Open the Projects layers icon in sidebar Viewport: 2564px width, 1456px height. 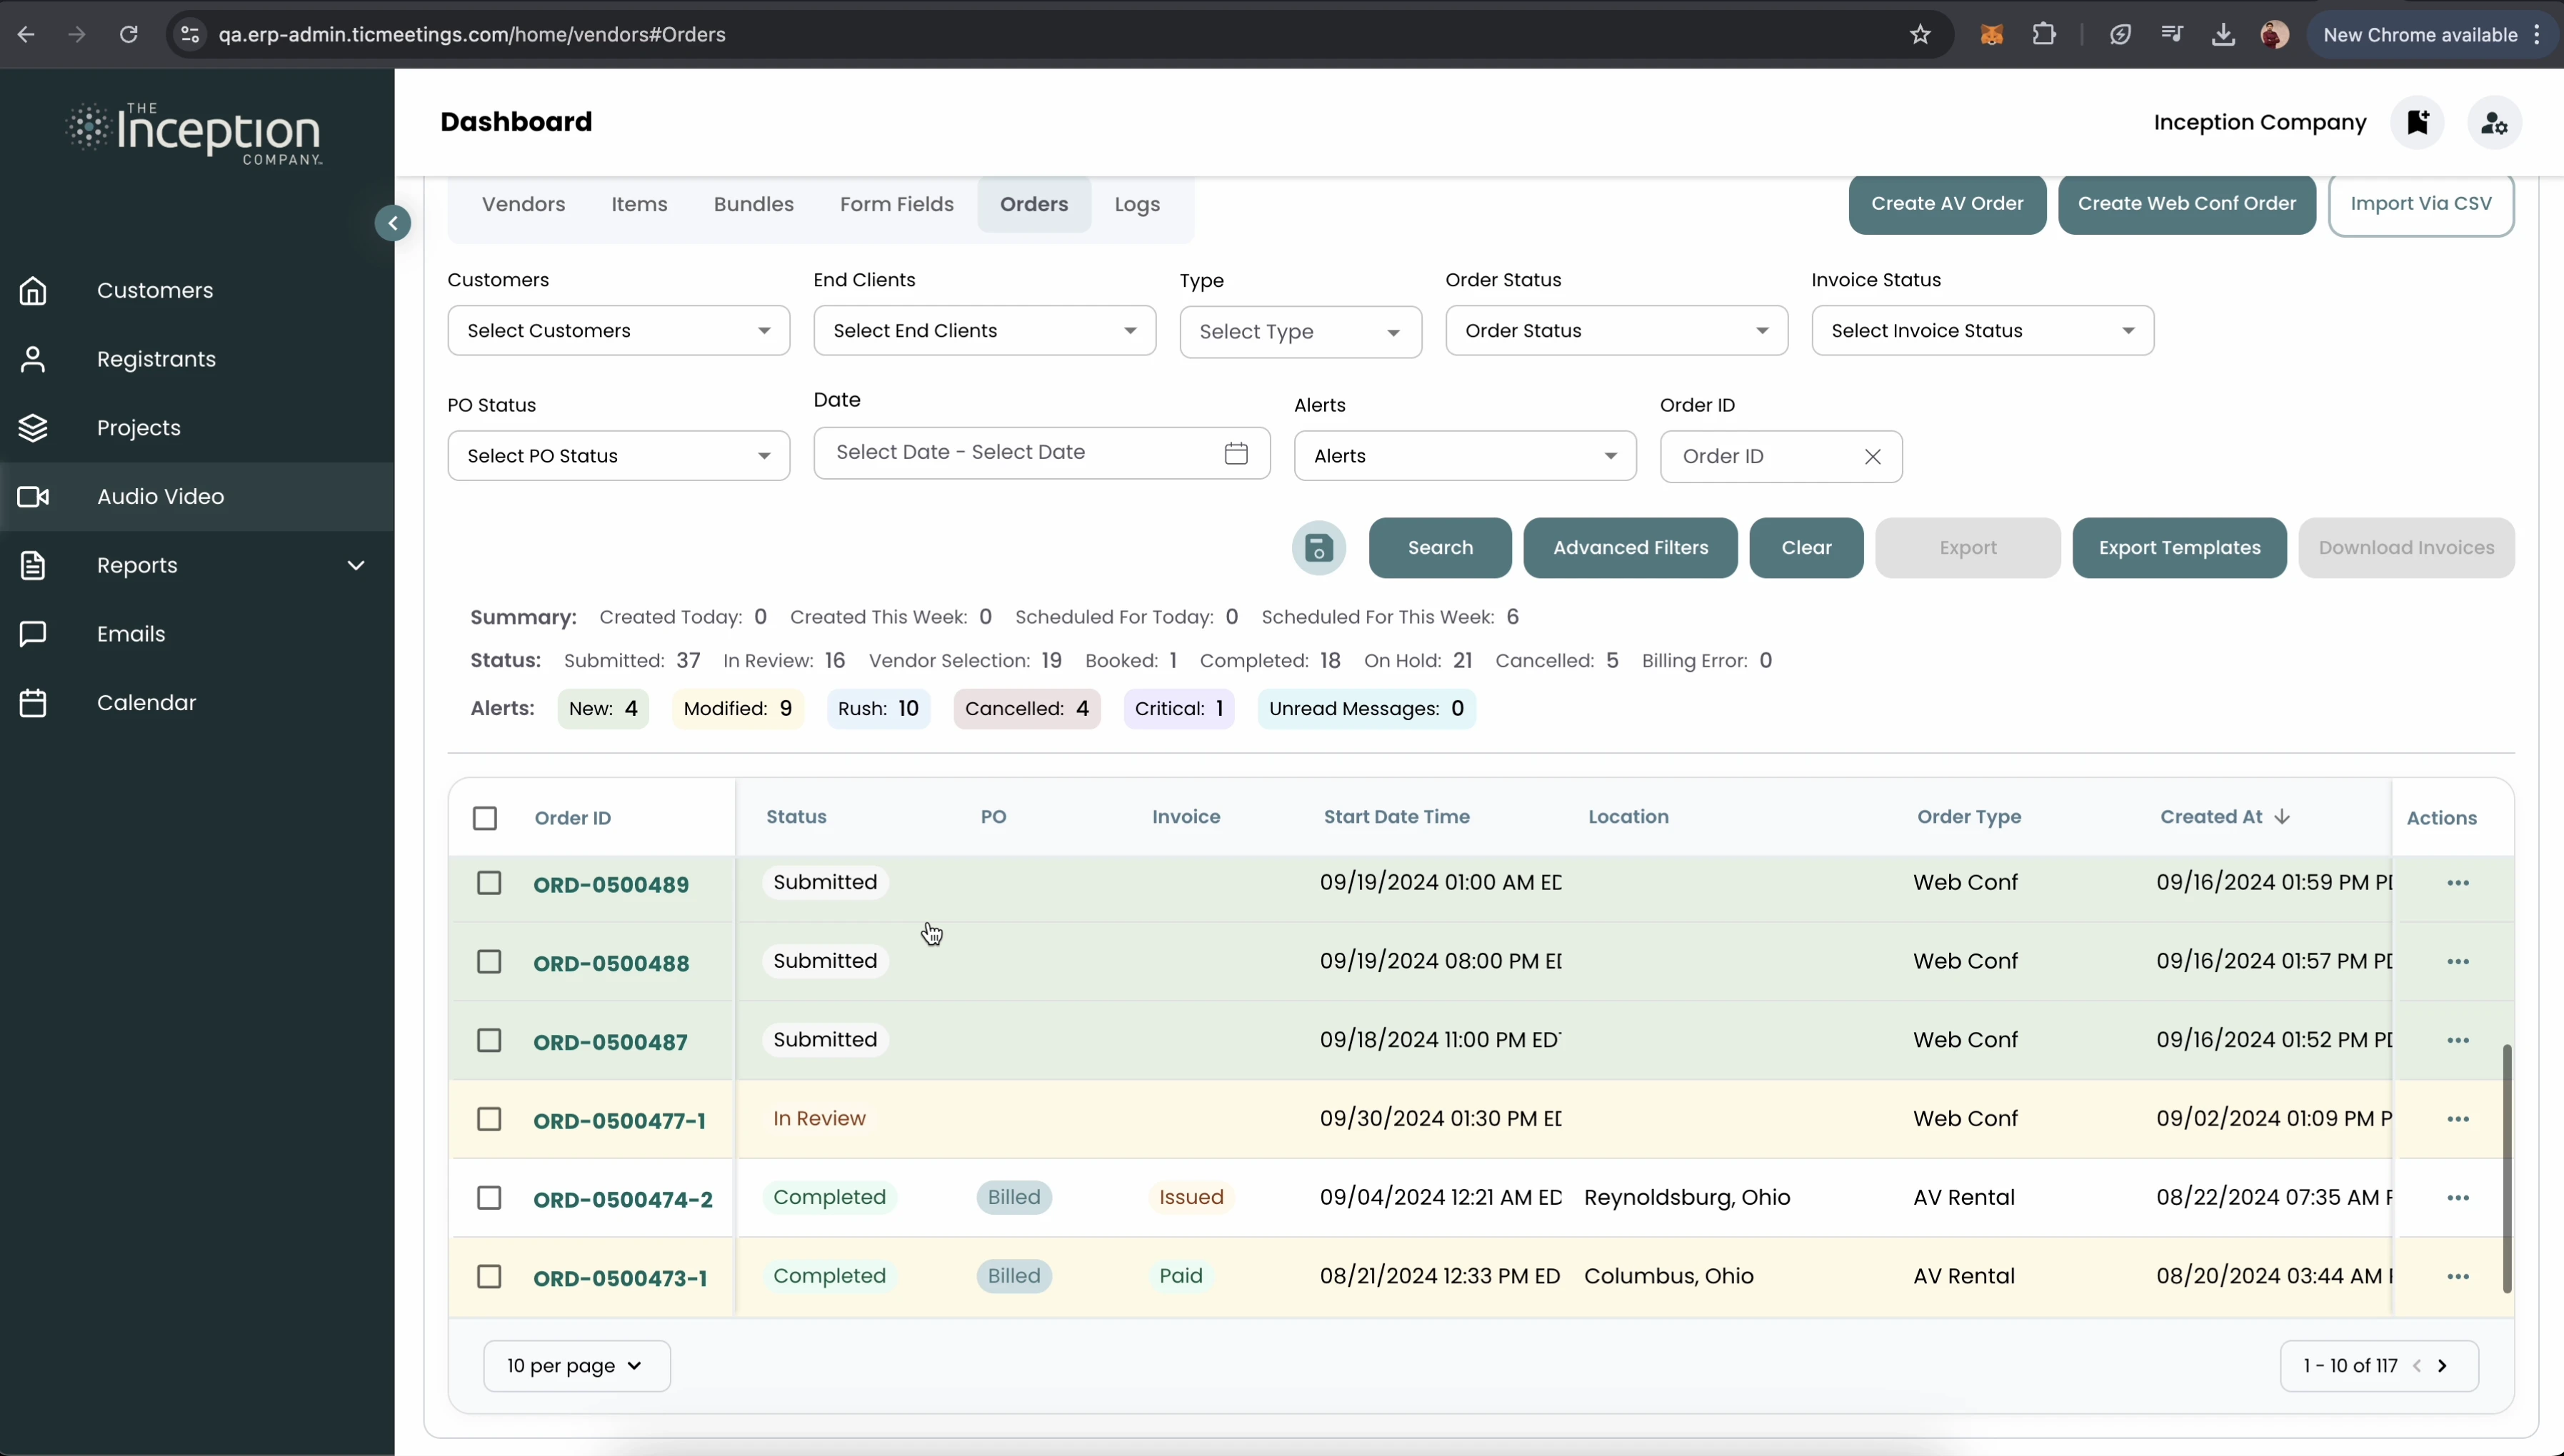pos(33,428)
